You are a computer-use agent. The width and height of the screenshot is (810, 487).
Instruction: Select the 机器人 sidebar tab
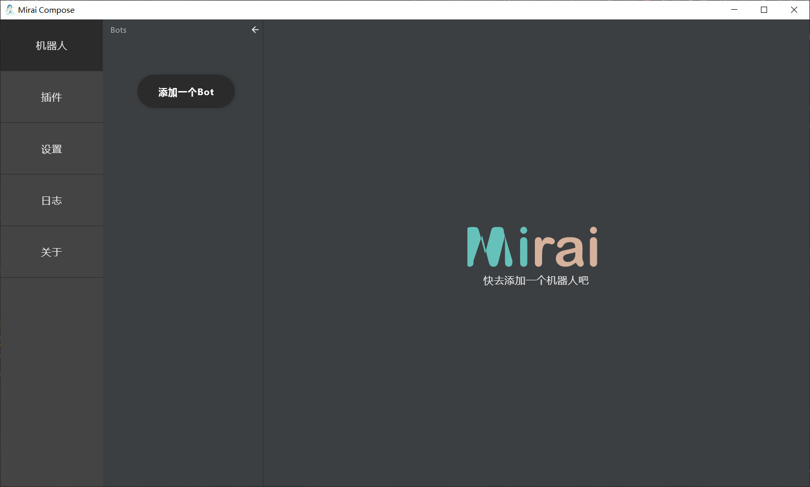(x=51, y=46)
